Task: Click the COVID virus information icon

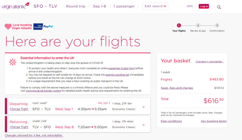Action: tap(13, 62)
